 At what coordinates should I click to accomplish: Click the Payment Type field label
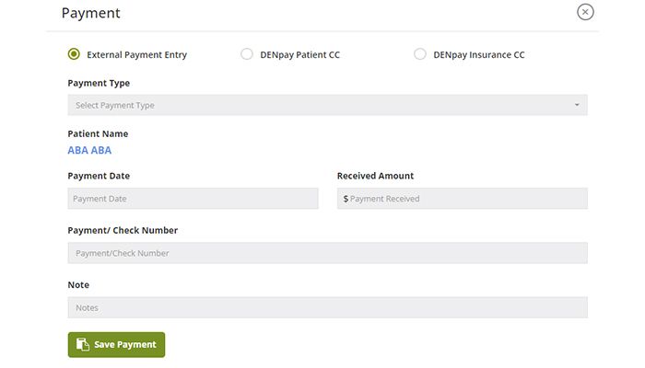pos(99,83)
